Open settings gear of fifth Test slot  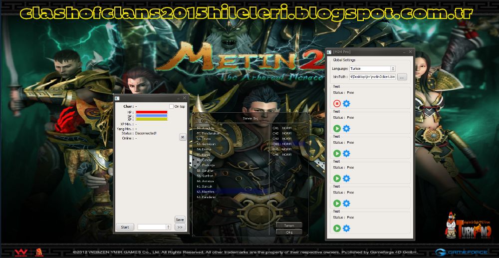point(346,203)
